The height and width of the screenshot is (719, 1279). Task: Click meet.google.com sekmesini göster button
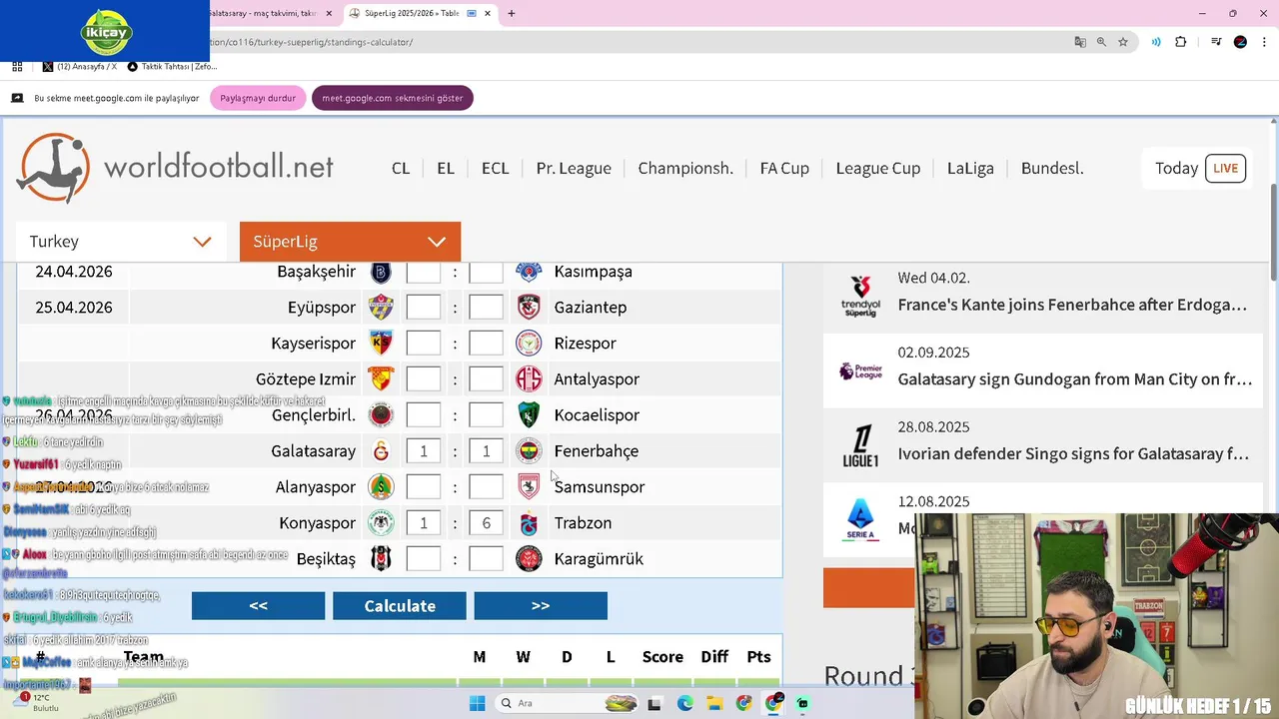pos(393,98)
